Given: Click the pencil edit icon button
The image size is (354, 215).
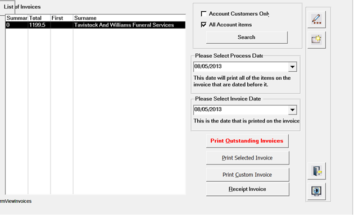Looking at the screenshot, I should pyautogui.click(x=316, y=20).
